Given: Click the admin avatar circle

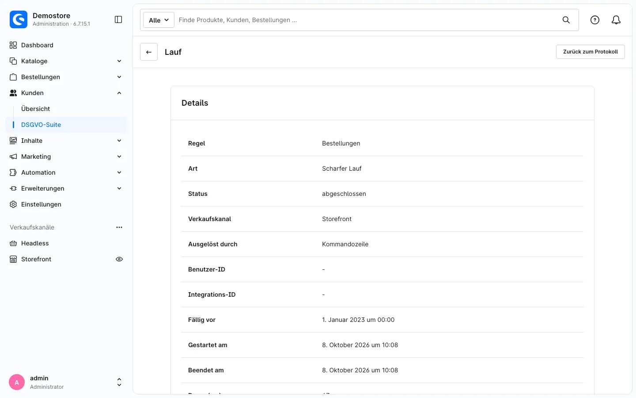Looking at the screenshot, I should pos(17,383).
